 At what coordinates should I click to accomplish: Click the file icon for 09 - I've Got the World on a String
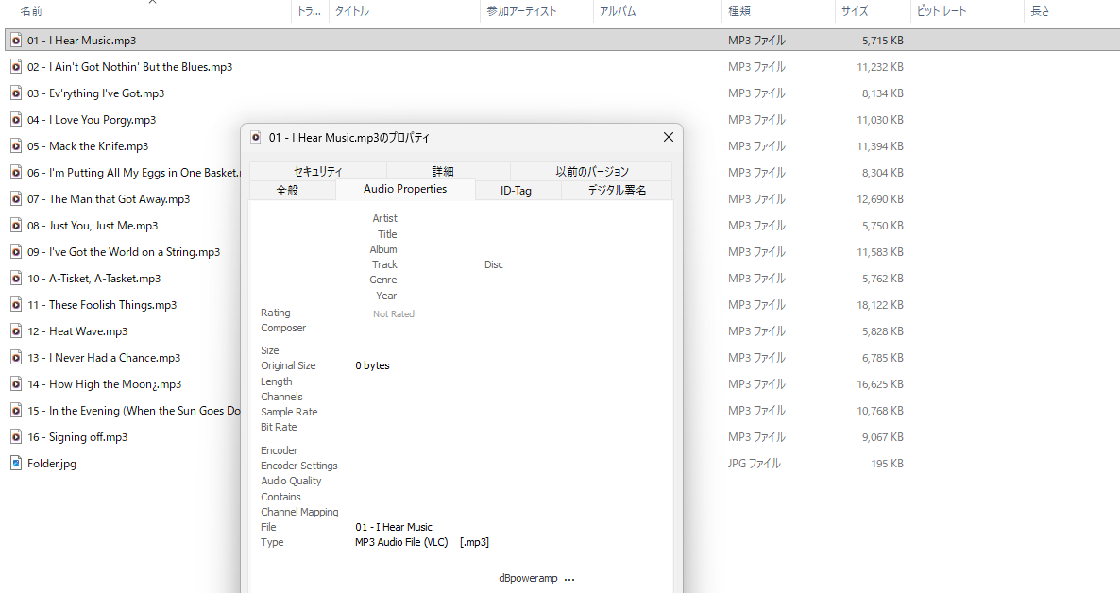[x=15, y=252]
